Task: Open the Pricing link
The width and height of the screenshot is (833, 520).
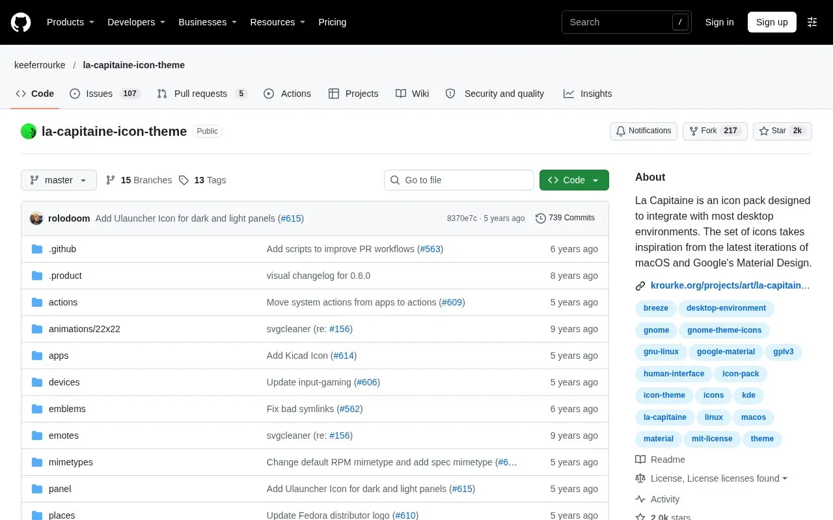Action: pos(332,22)
